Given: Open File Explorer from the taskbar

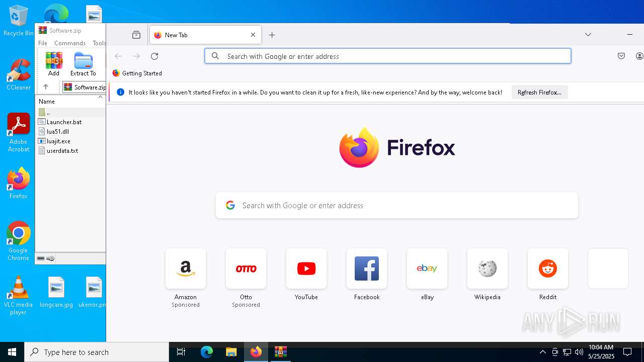Looking at the screenshot, I should click(231, 352).
